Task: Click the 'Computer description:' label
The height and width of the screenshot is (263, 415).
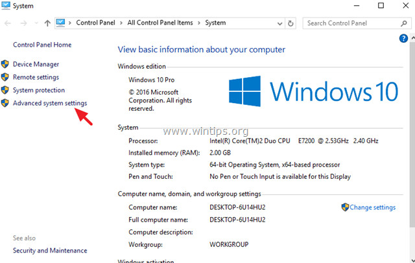Action: click(x=161, y=232)
